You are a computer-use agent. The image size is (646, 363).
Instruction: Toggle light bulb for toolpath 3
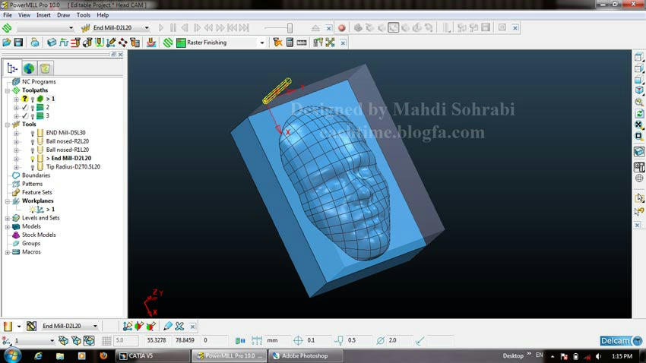click(33, 116)
